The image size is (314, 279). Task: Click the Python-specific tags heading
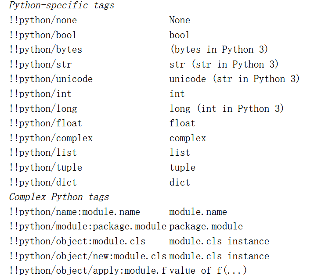61,5
